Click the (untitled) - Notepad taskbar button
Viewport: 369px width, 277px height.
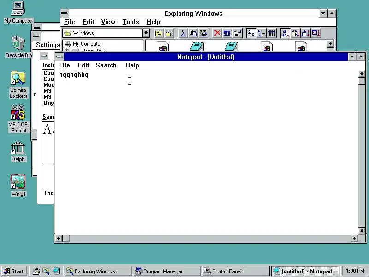pyautogui.click(x=305, y=271)
